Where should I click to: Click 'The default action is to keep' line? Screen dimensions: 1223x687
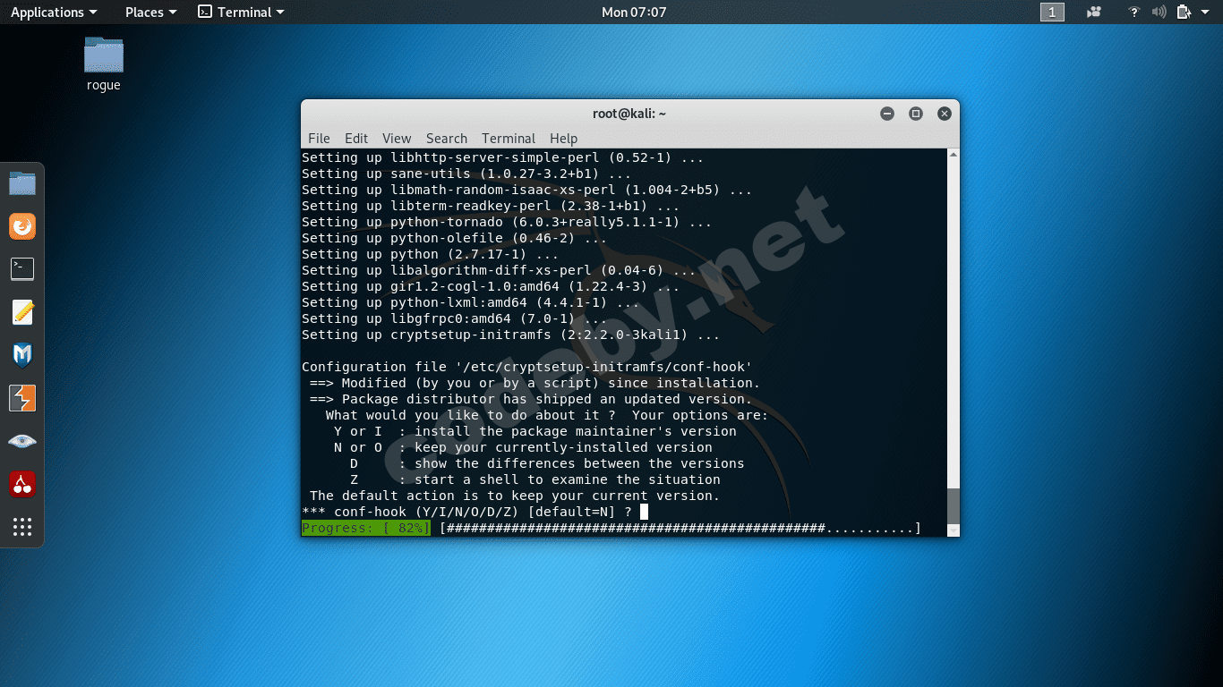tap(515, 496)
